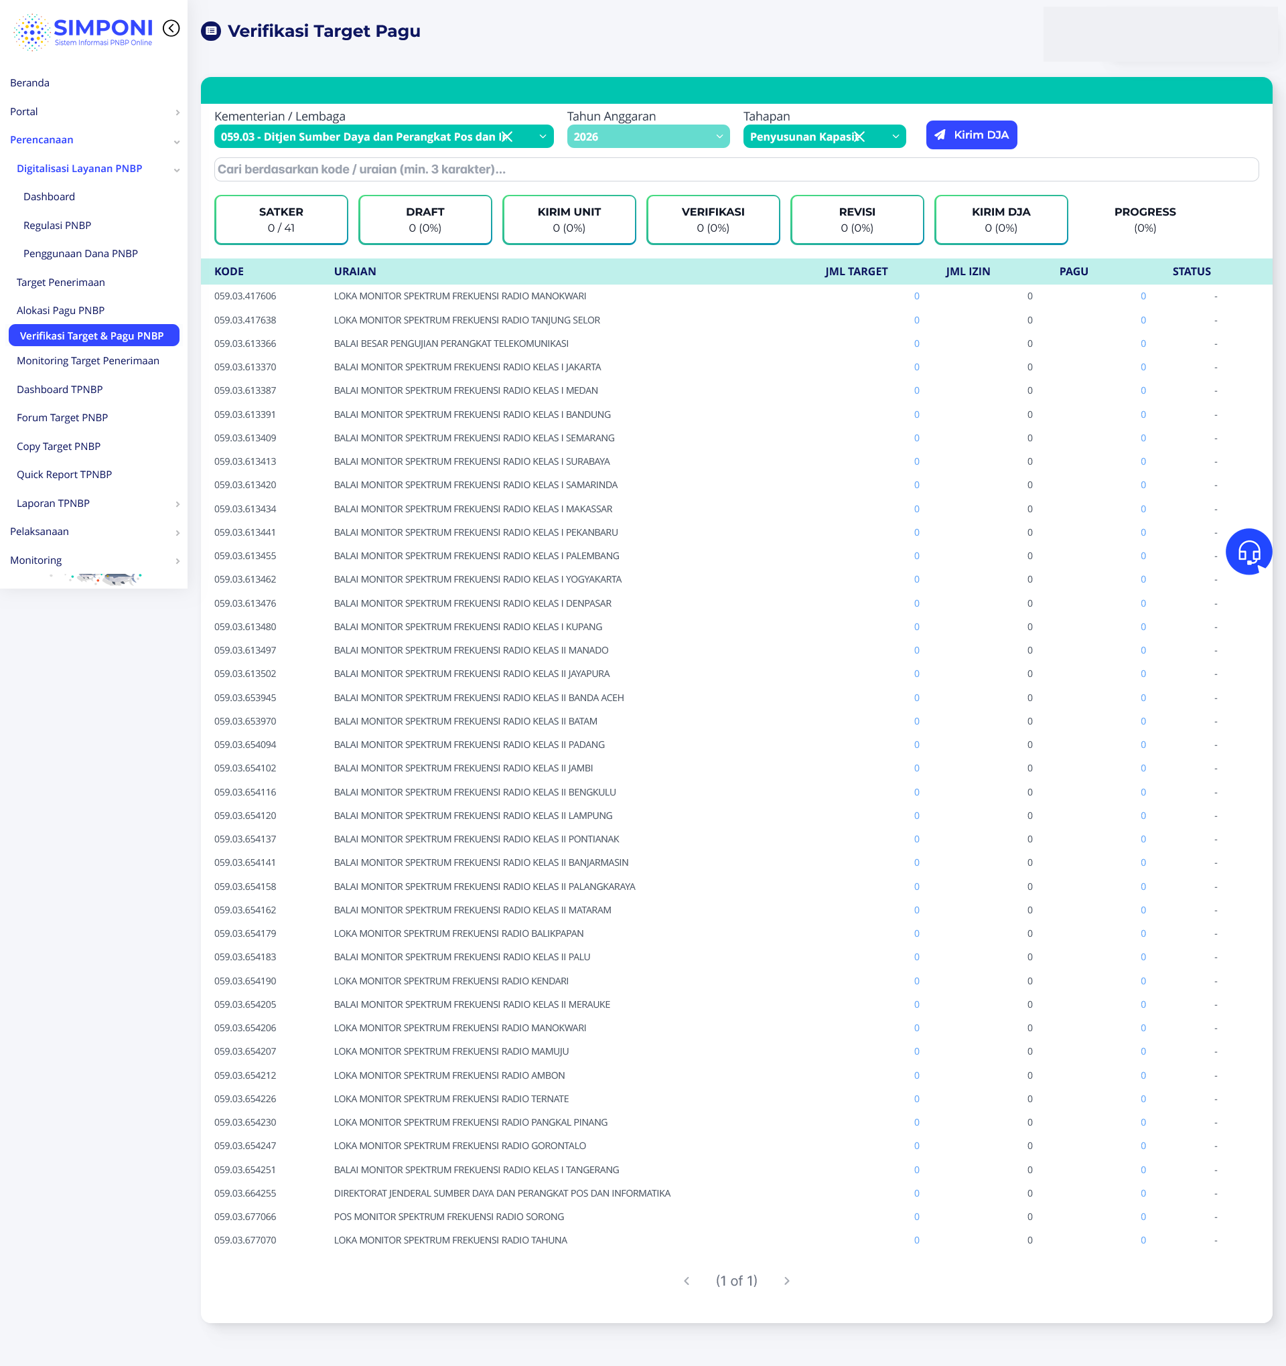This screenshot has width=1286, height=1366.
Task: Open the Tahun Anggaran 2026 dropdown
Action: (648, 137)
